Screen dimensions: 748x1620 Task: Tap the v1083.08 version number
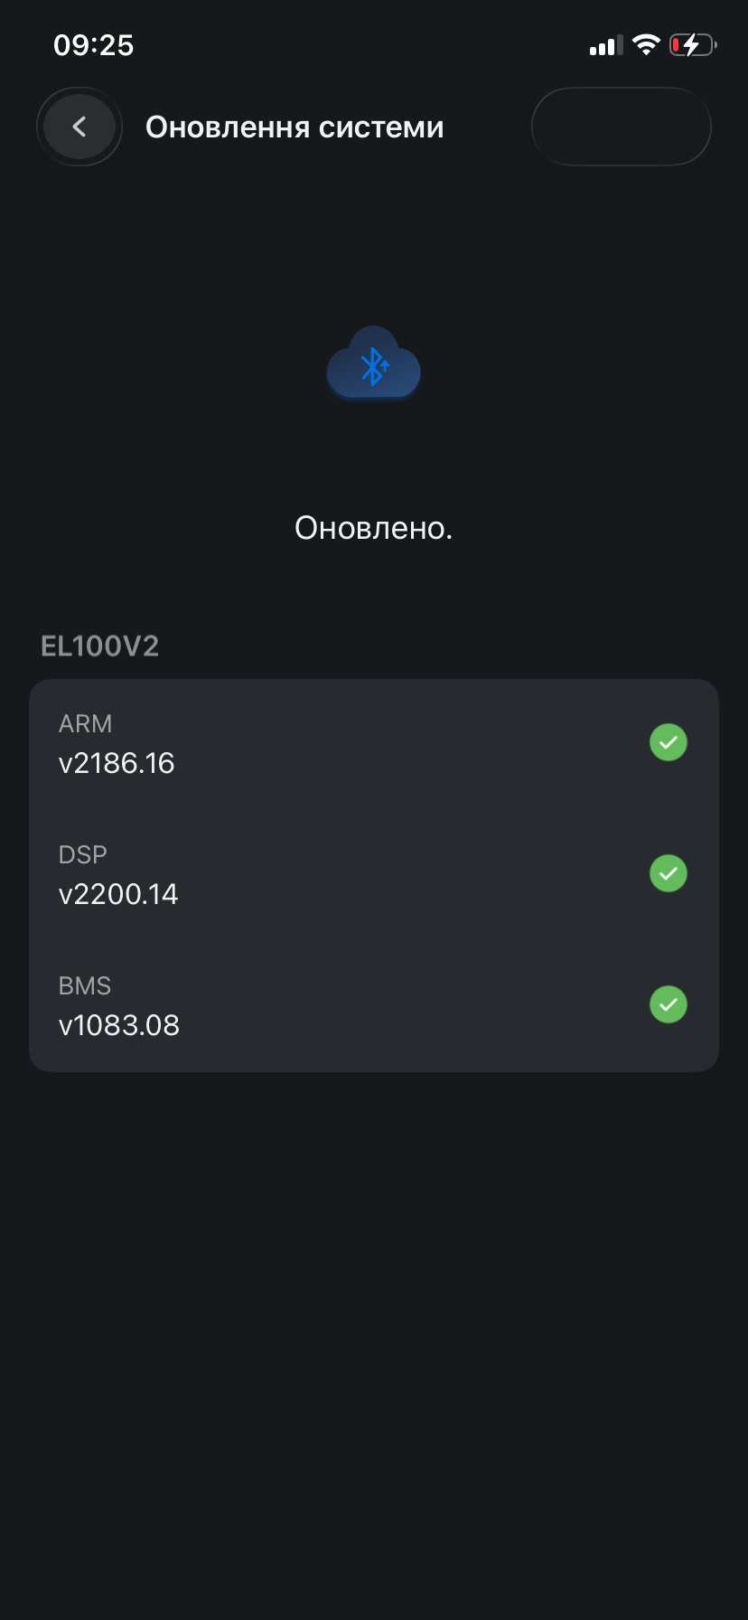pyautogui.click(x=119, y=1026)
